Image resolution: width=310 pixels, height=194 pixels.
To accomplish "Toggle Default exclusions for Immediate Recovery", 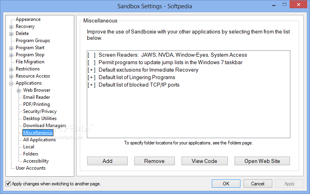I will [92, 70].
